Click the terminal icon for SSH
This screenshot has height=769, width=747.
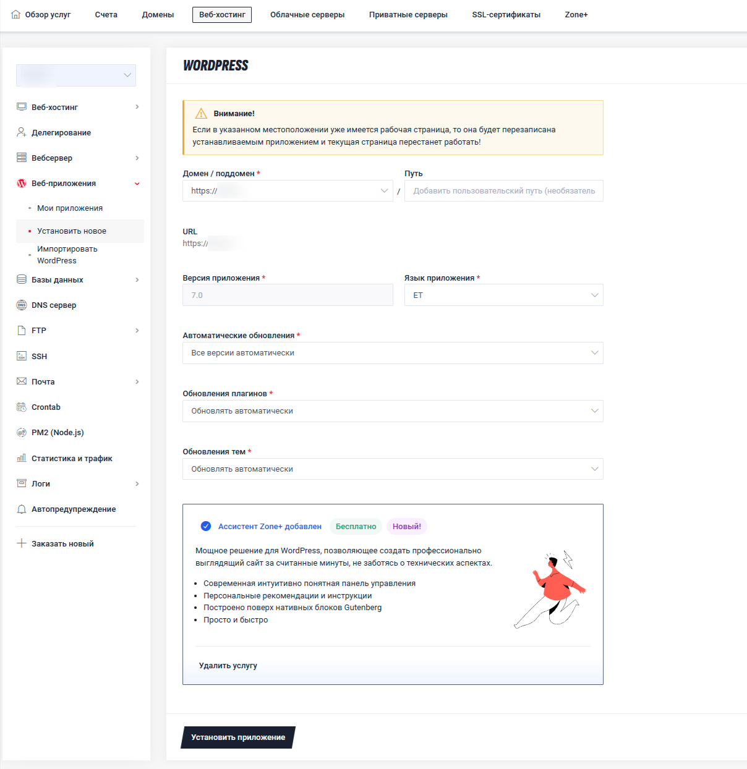pos(22,356)
